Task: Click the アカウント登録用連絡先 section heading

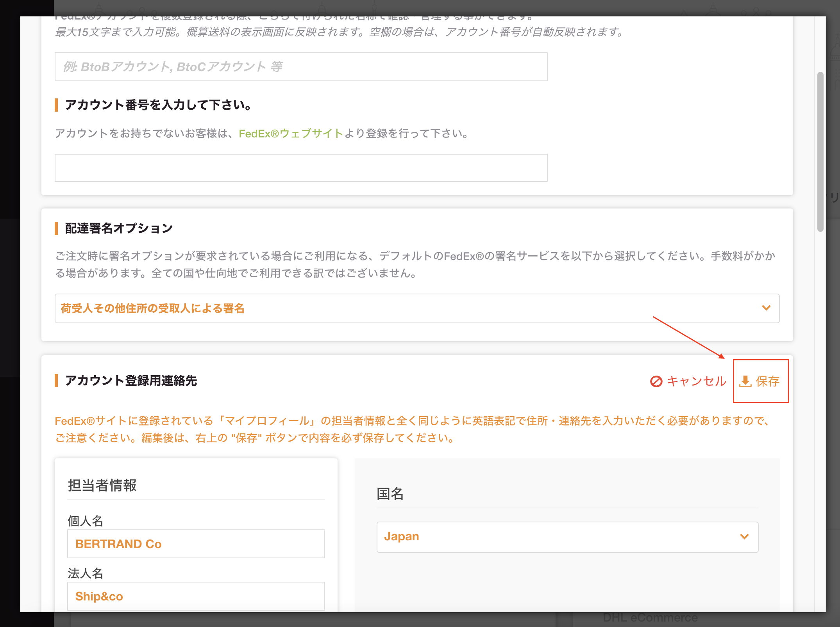Action: pyautogui.click(x=131, y=381)
